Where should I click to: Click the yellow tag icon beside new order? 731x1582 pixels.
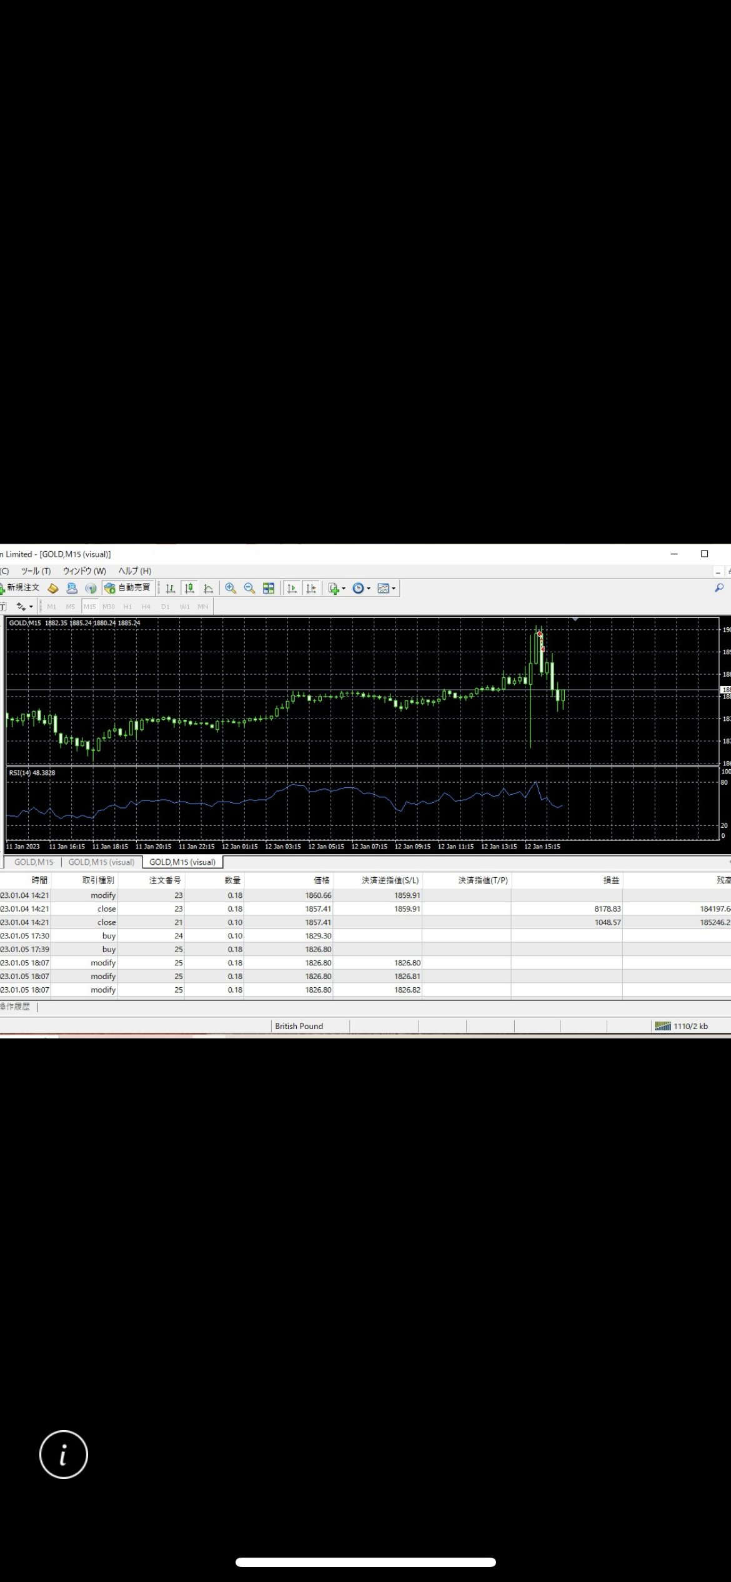[53, 588]
